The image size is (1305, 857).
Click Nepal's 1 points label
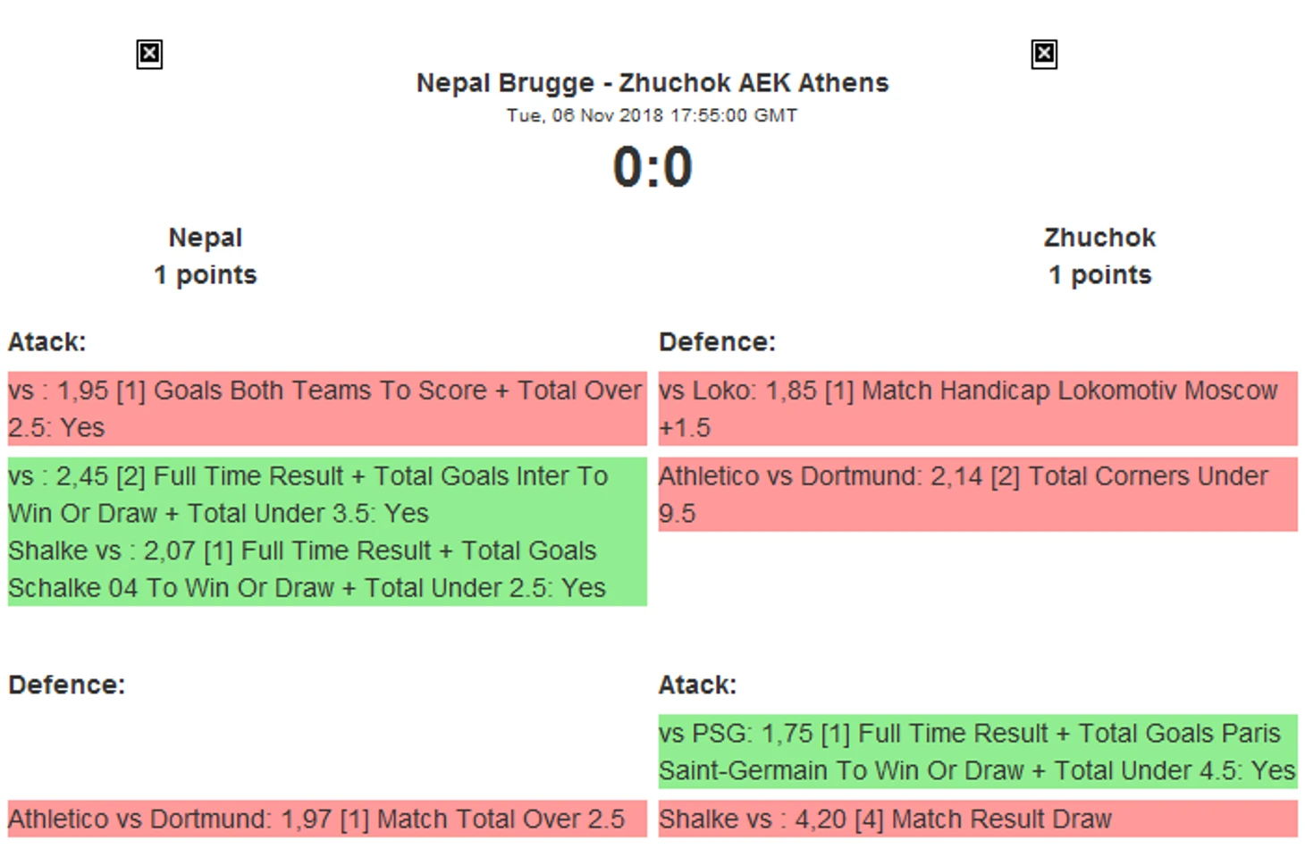coord(206,275)
